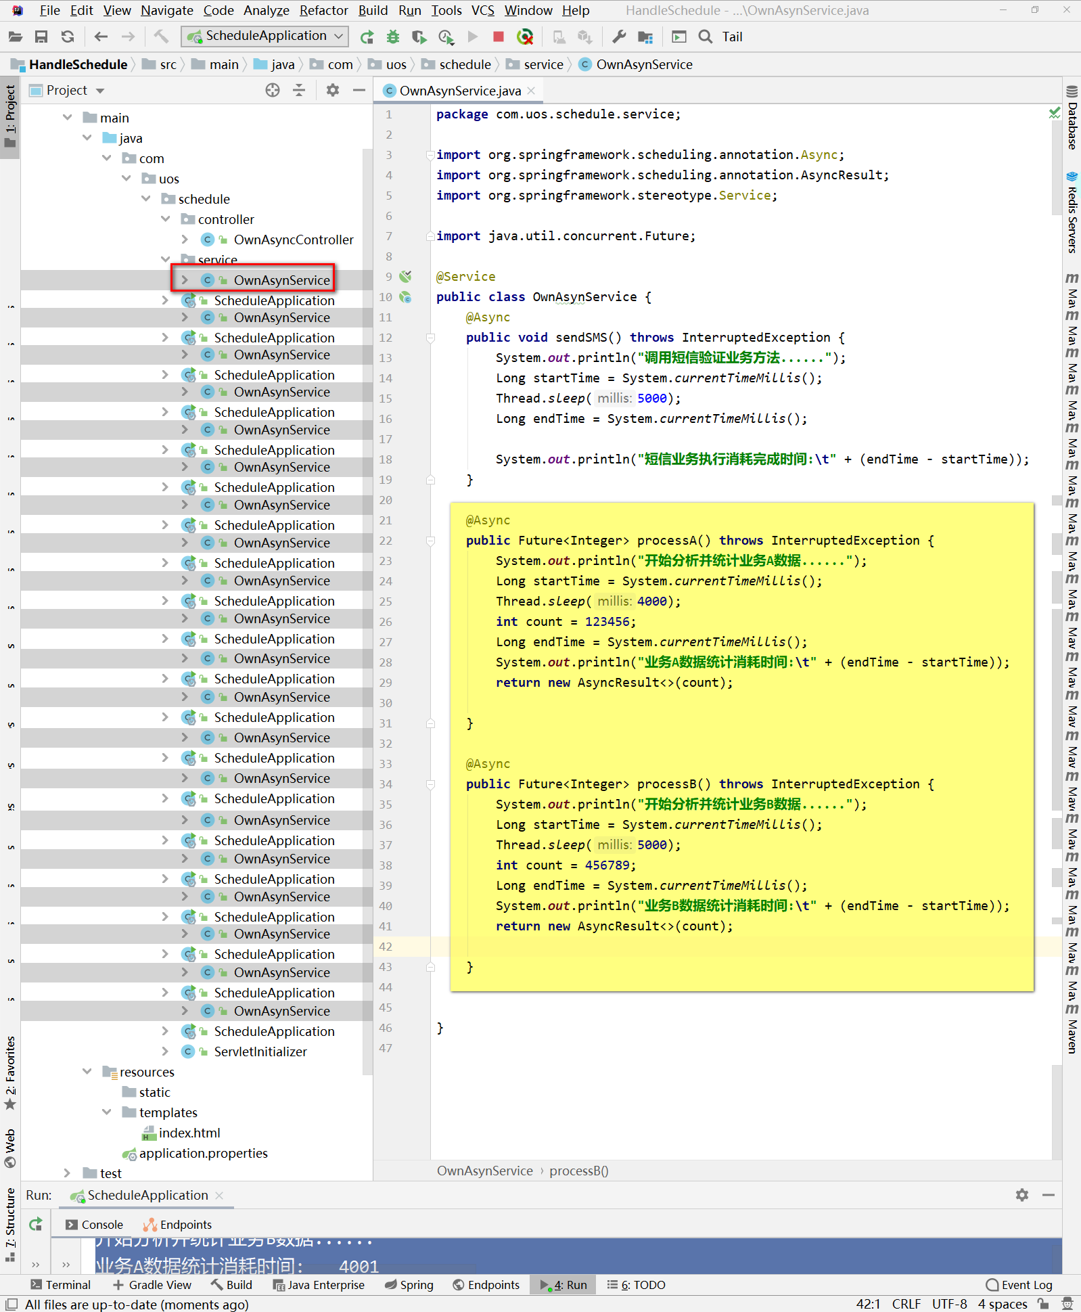The image size is (1081, 1312).
Task: Open the Event Log from the status bar
Action: [1019, 1285]
